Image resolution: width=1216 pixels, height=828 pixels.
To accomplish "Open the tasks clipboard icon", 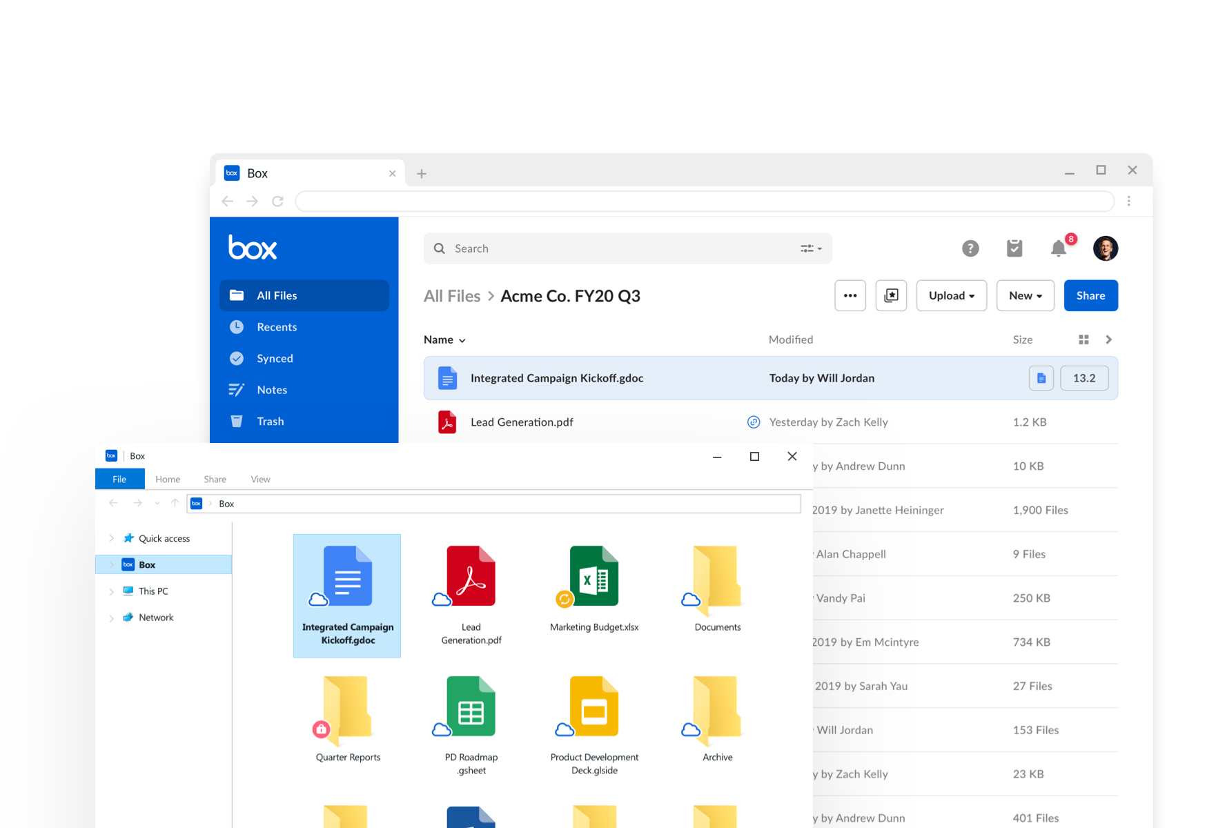I will pyautogui.click(x=1014, y=248).
